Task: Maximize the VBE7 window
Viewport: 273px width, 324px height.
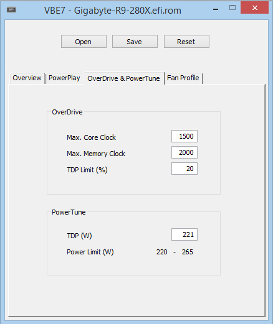Action: click(x=232, y=8)
